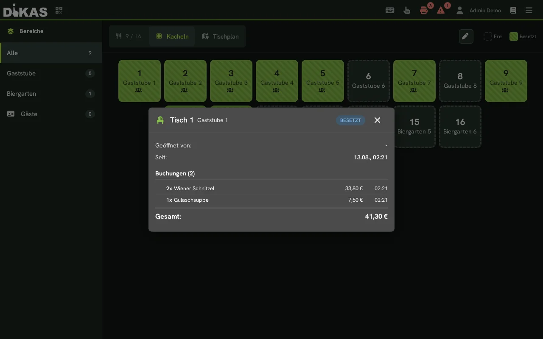This screenshot has width=543, height=339.
Task: Switch to the Kacheln view
Action: (172, 36)
